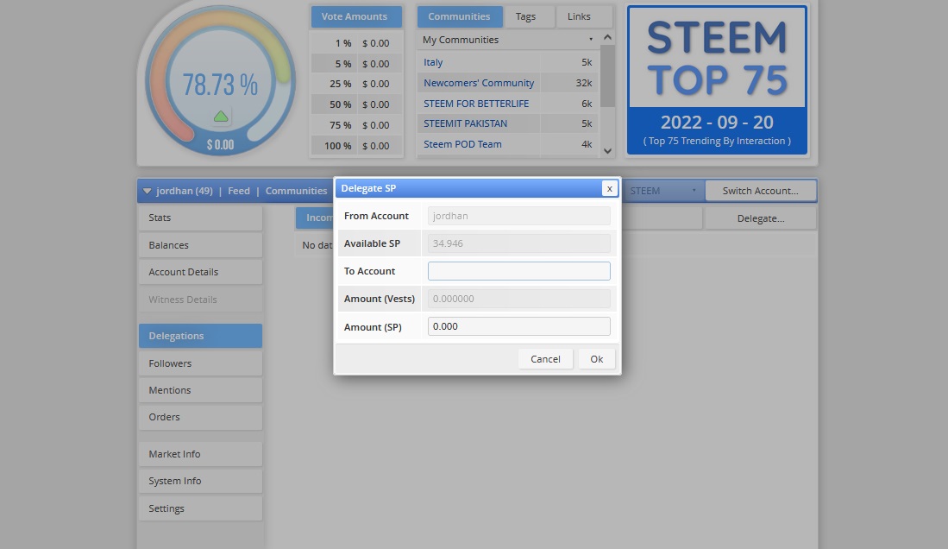The height and width of the screenshot is (549, 948).
Task: Click the $ 0.00 value under the gauge
Action: [220, 145]
